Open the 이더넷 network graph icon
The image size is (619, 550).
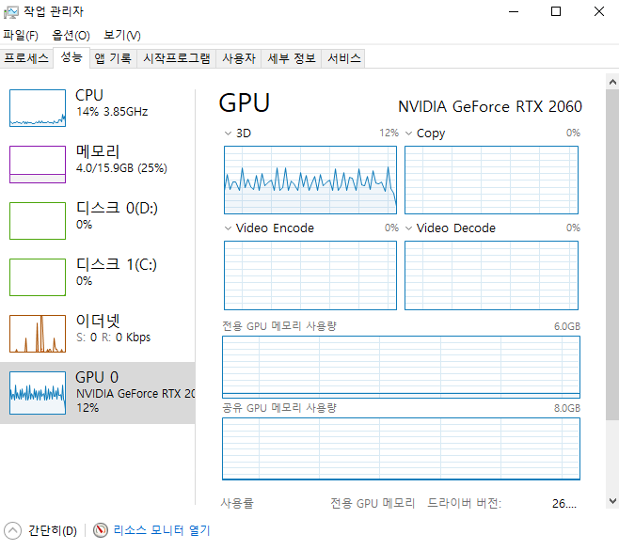[38, 333]
